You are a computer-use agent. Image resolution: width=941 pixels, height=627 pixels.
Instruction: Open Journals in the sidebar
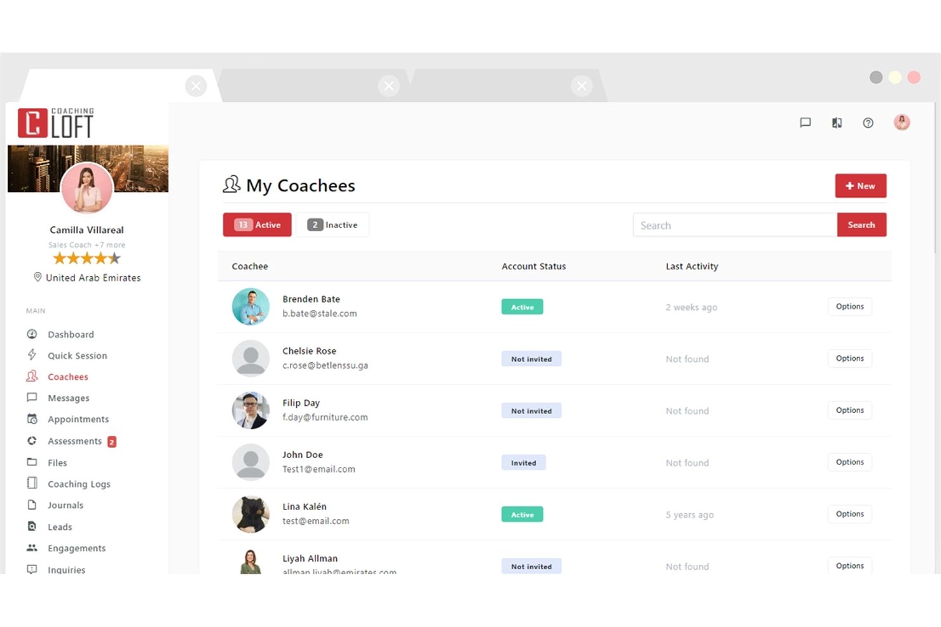pyautogui.click(x=65, y=505)
